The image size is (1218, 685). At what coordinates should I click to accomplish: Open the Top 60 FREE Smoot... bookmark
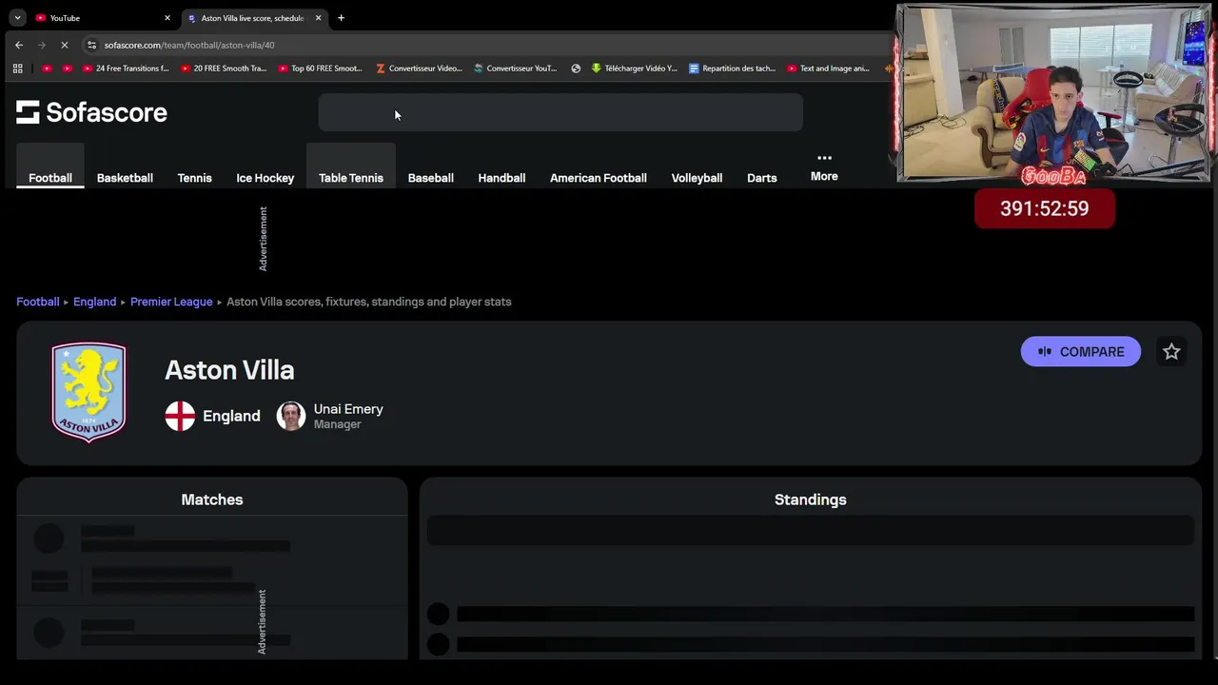(x=321, y=68)
